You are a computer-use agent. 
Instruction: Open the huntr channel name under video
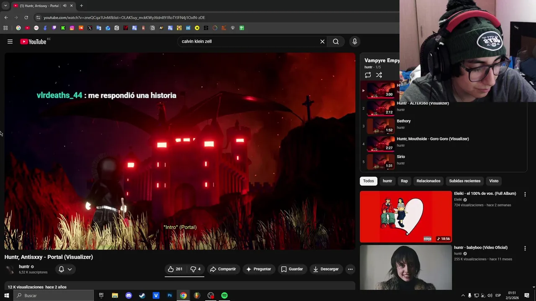click(x=24, y=267)
